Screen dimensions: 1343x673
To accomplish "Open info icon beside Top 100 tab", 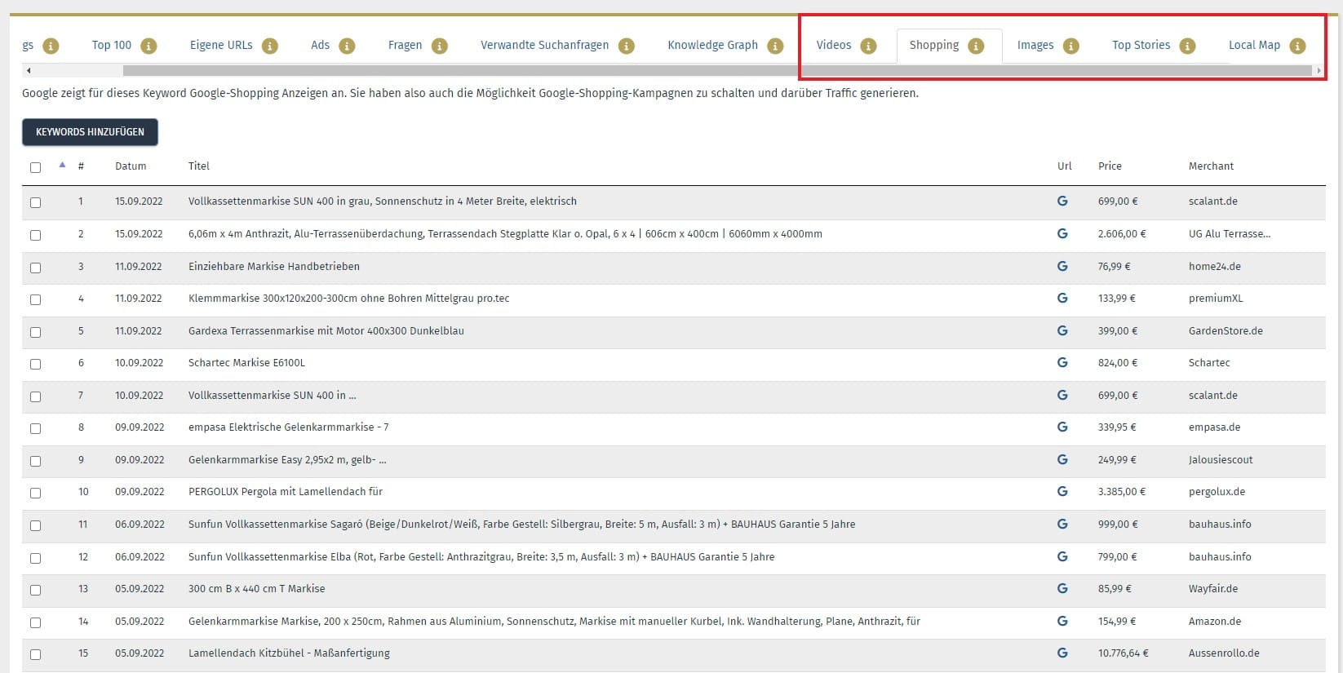I will point(148,46).
